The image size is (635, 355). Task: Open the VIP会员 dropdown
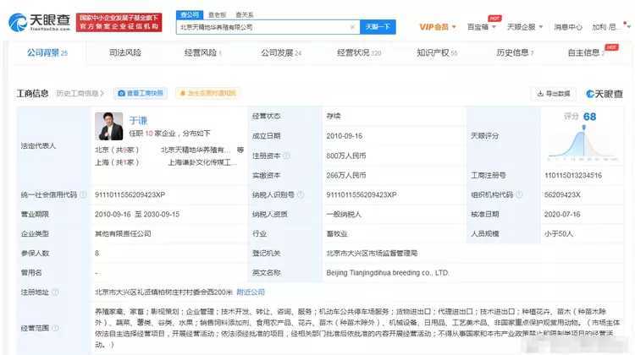coord(438,27)
